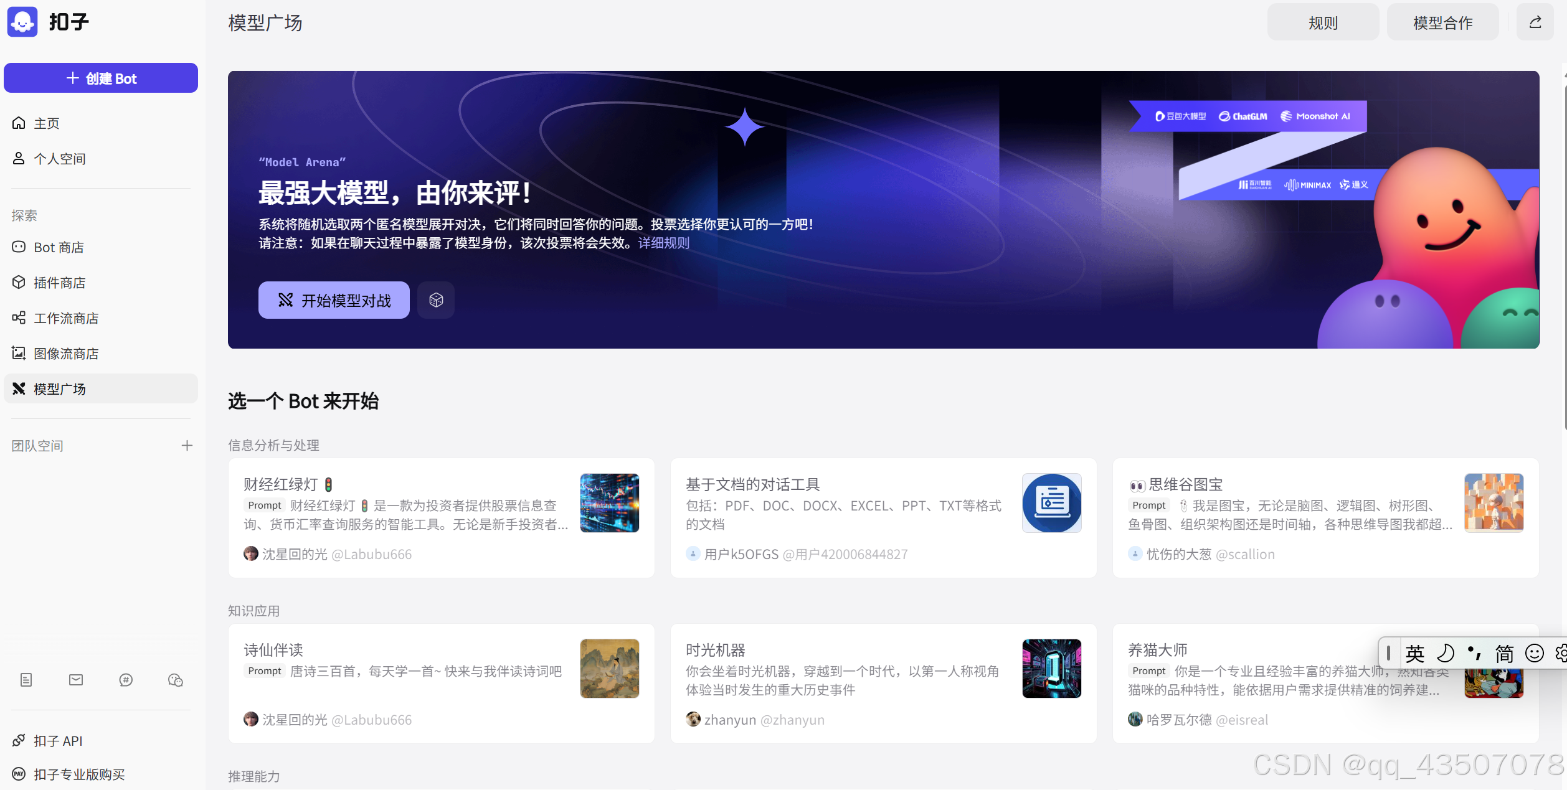This screenshot has width=1567, height=790.
Task: Open the mail icon in sidebar bottom
Action: tap(76, 680)
